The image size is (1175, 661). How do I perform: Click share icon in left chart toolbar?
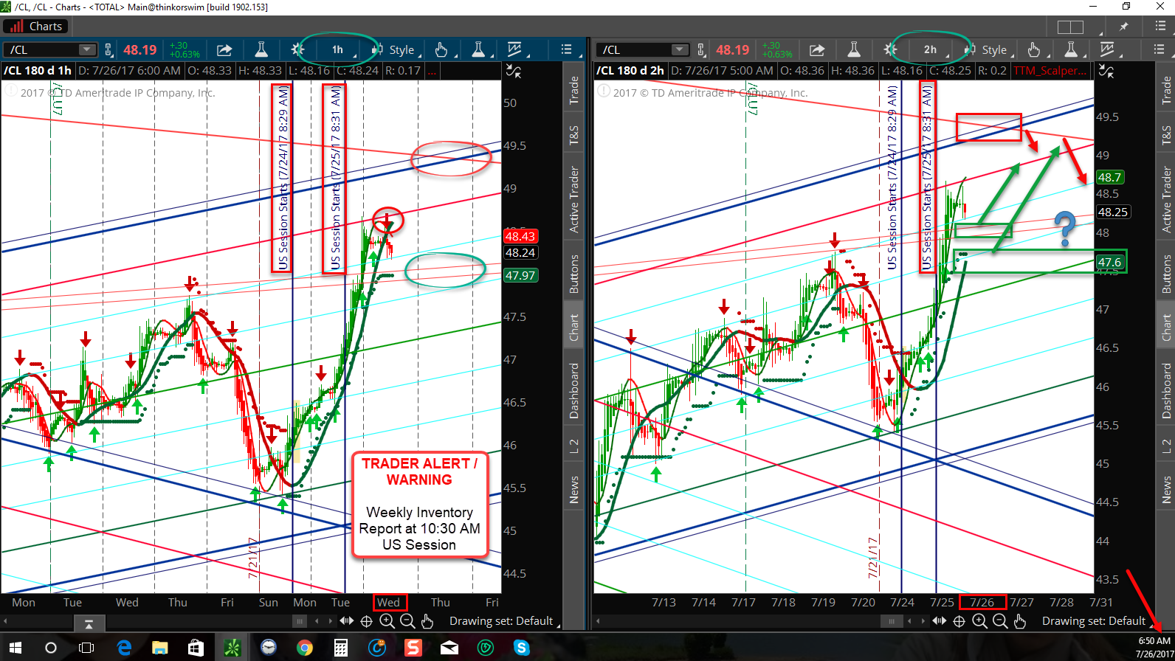[224, 50]
